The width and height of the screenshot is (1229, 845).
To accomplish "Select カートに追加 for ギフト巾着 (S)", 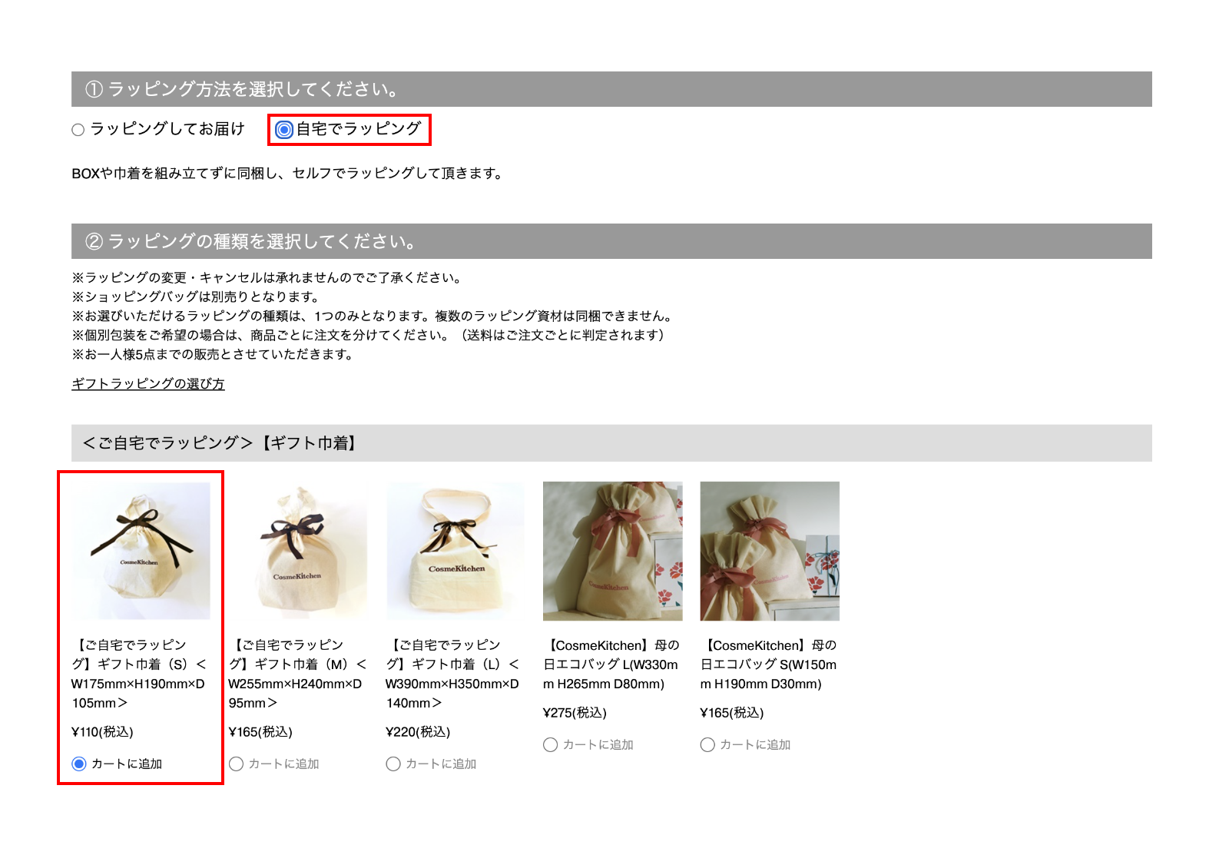I will tap(79, 764).
